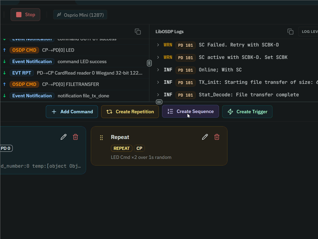Viewport: 318px width, 239px height.
Task: Click the up arrow icon on FILETRANSFER row
Action: click(x=4, y=84)
